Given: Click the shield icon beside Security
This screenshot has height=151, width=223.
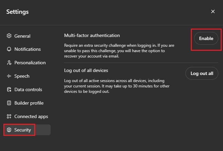Looking at the screenshot, I should click(9, 130).
